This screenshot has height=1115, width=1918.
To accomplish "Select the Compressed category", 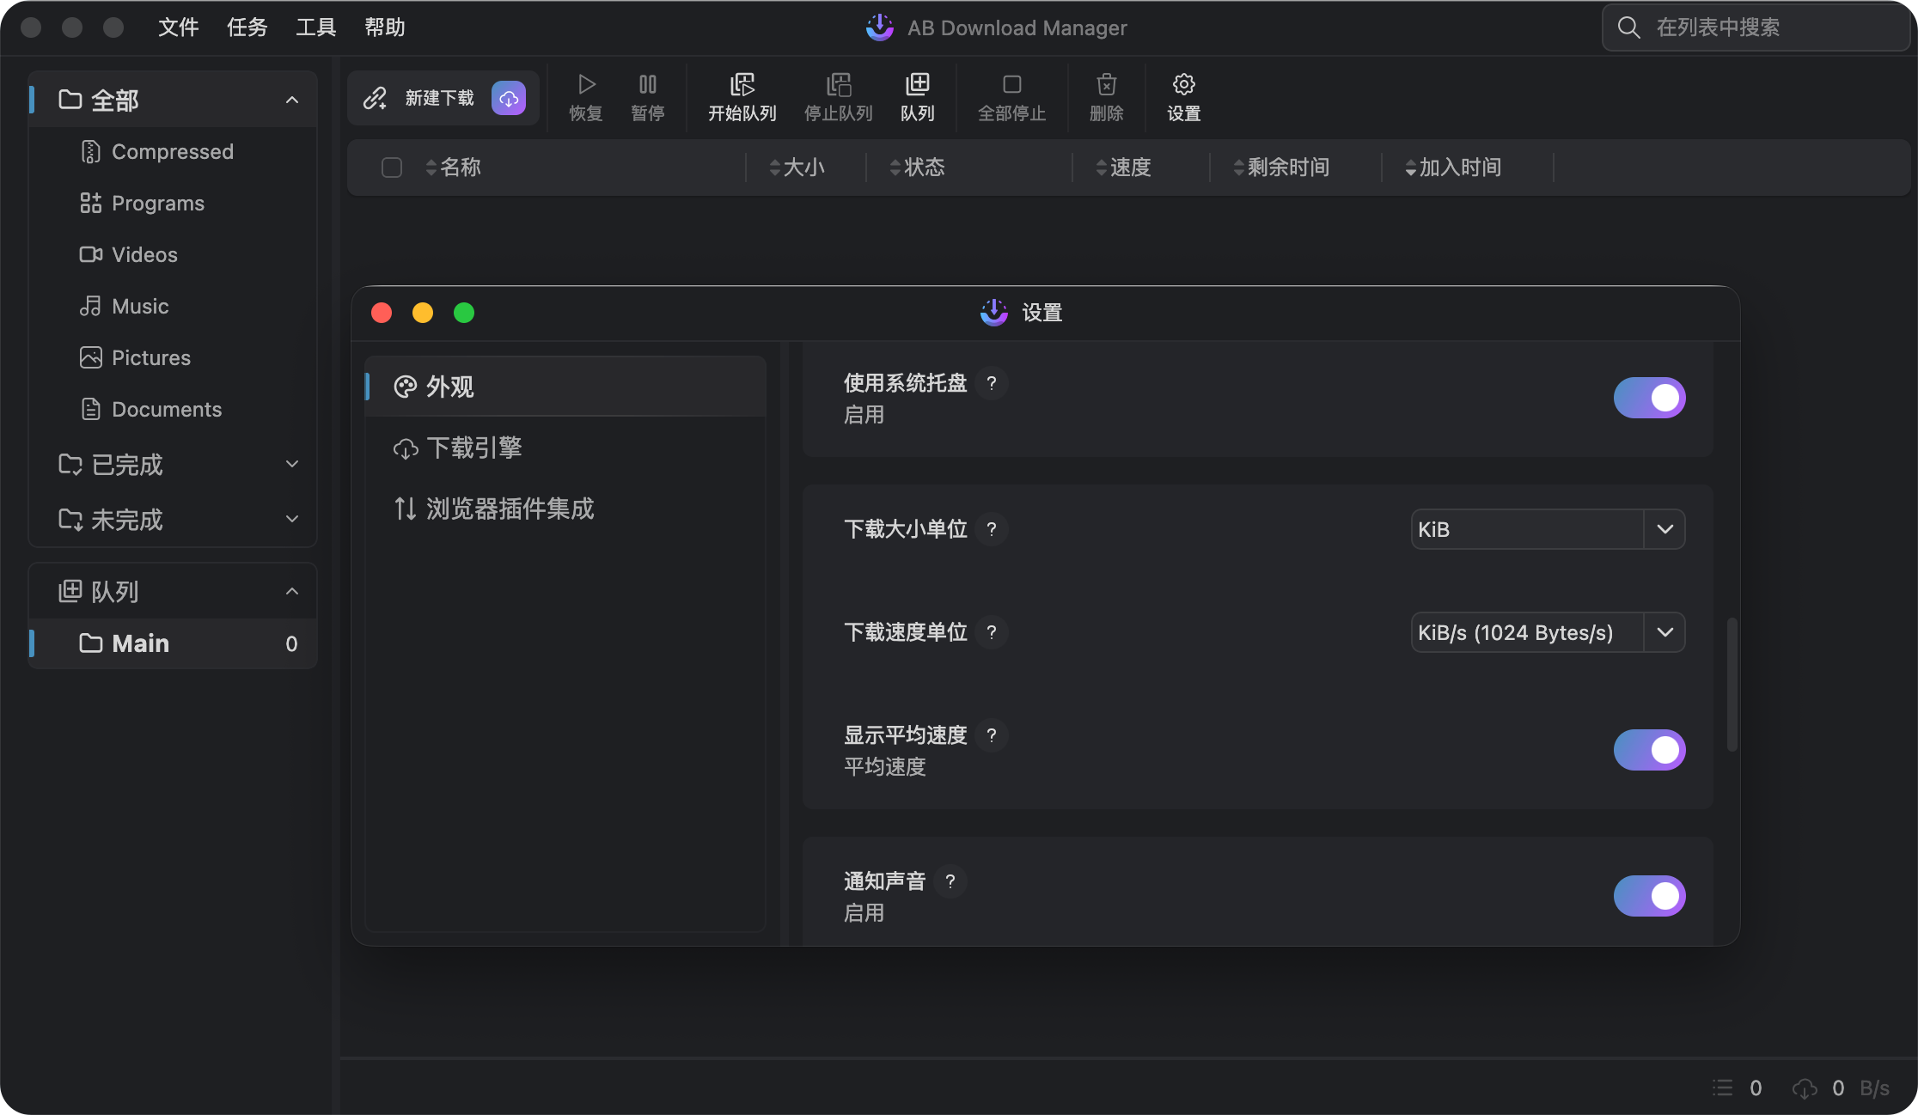I will coord(174,152).
